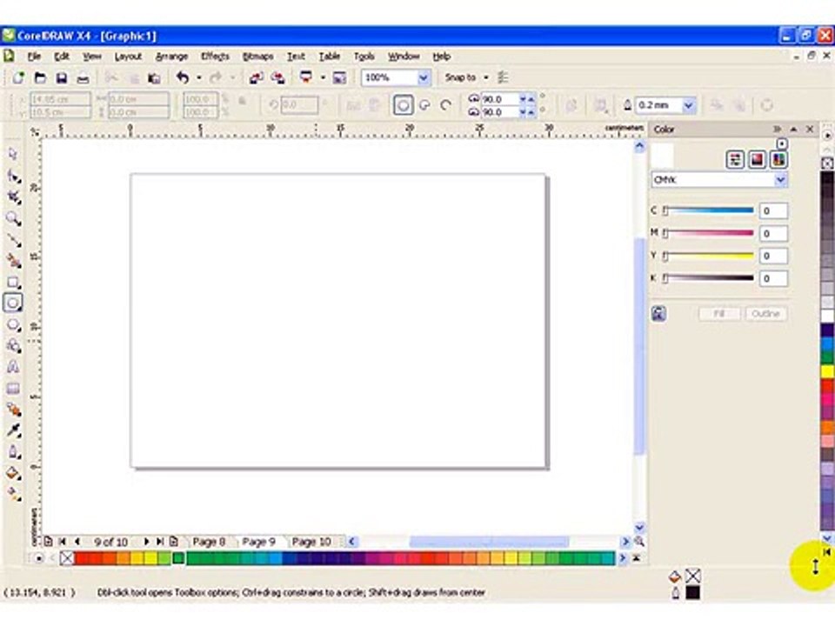This screenshot has height=626, width=835.
Task: Switch to the Page 8 tab
Action: tap(210, 542)
